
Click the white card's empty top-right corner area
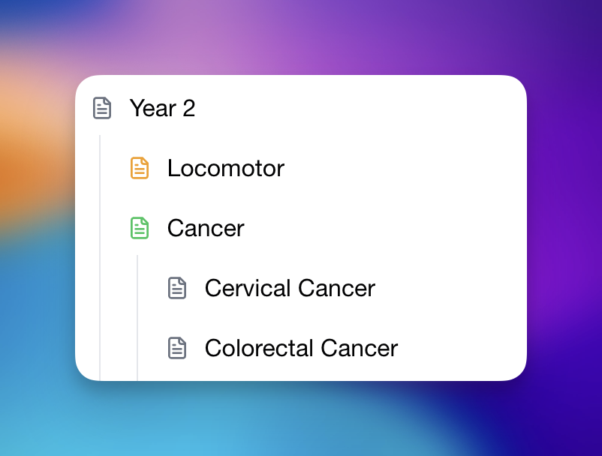(495, 97)
